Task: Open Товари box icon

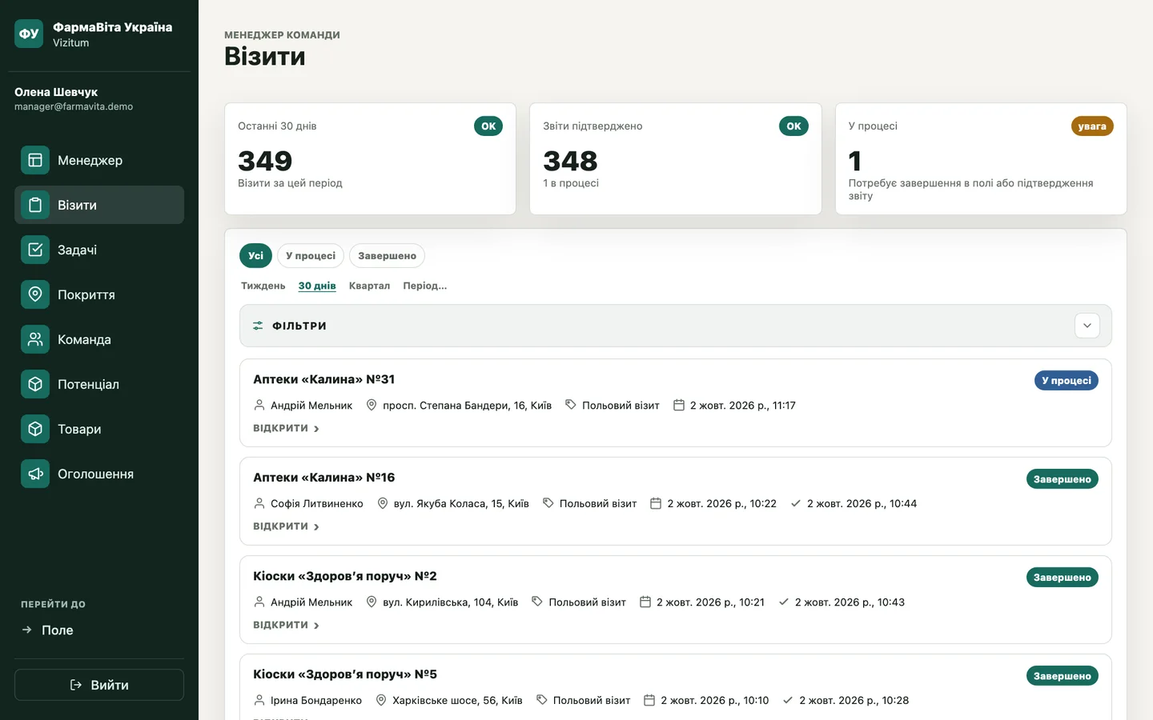Action: tap(35, 429)
